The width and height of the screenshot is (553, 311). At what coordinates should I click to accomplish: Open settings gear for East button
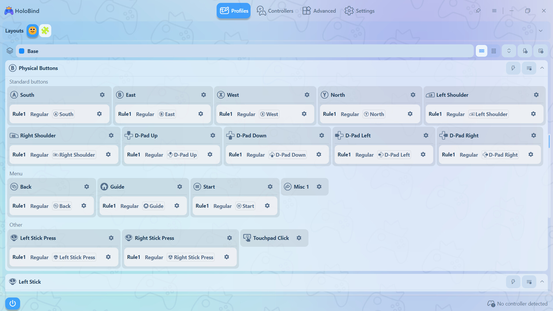click(204, 95)
